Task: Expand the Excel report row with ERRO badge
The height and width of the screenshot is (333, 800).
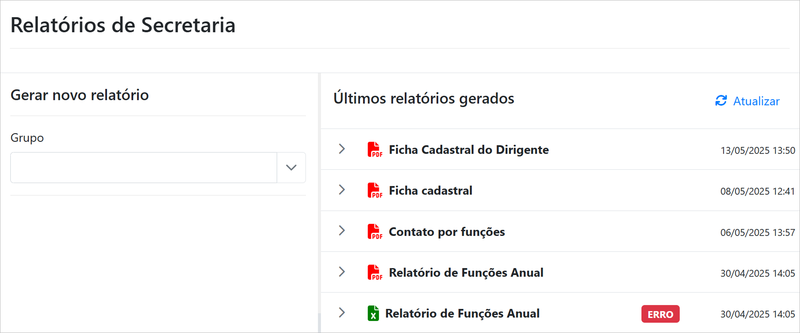Action: (x=342, y=312)
